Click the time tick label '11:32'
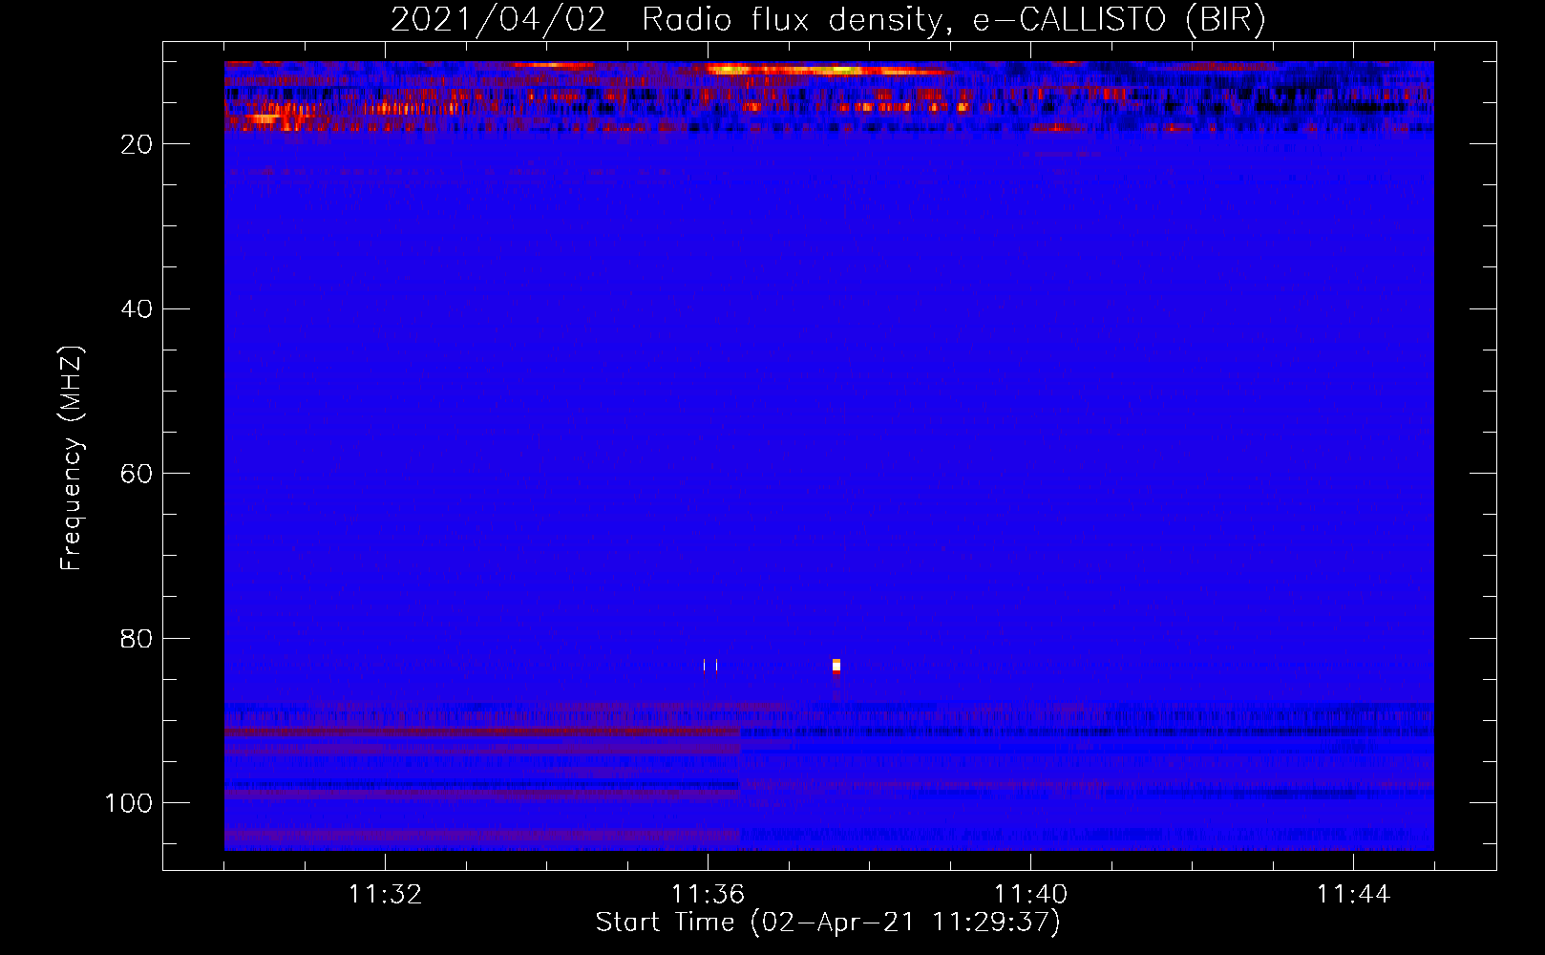Image resolution: width=1545 pixels, height=955 pixels. point(385,895)
